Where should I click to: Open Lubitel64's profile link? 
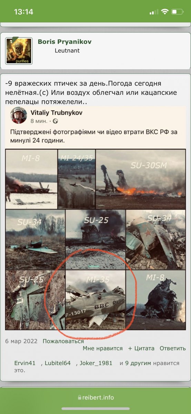tap(58, 363)
